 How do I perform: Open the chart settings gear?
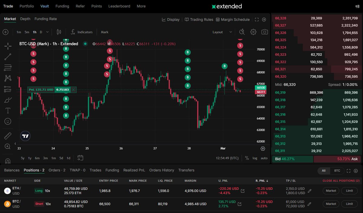[253, 32]
